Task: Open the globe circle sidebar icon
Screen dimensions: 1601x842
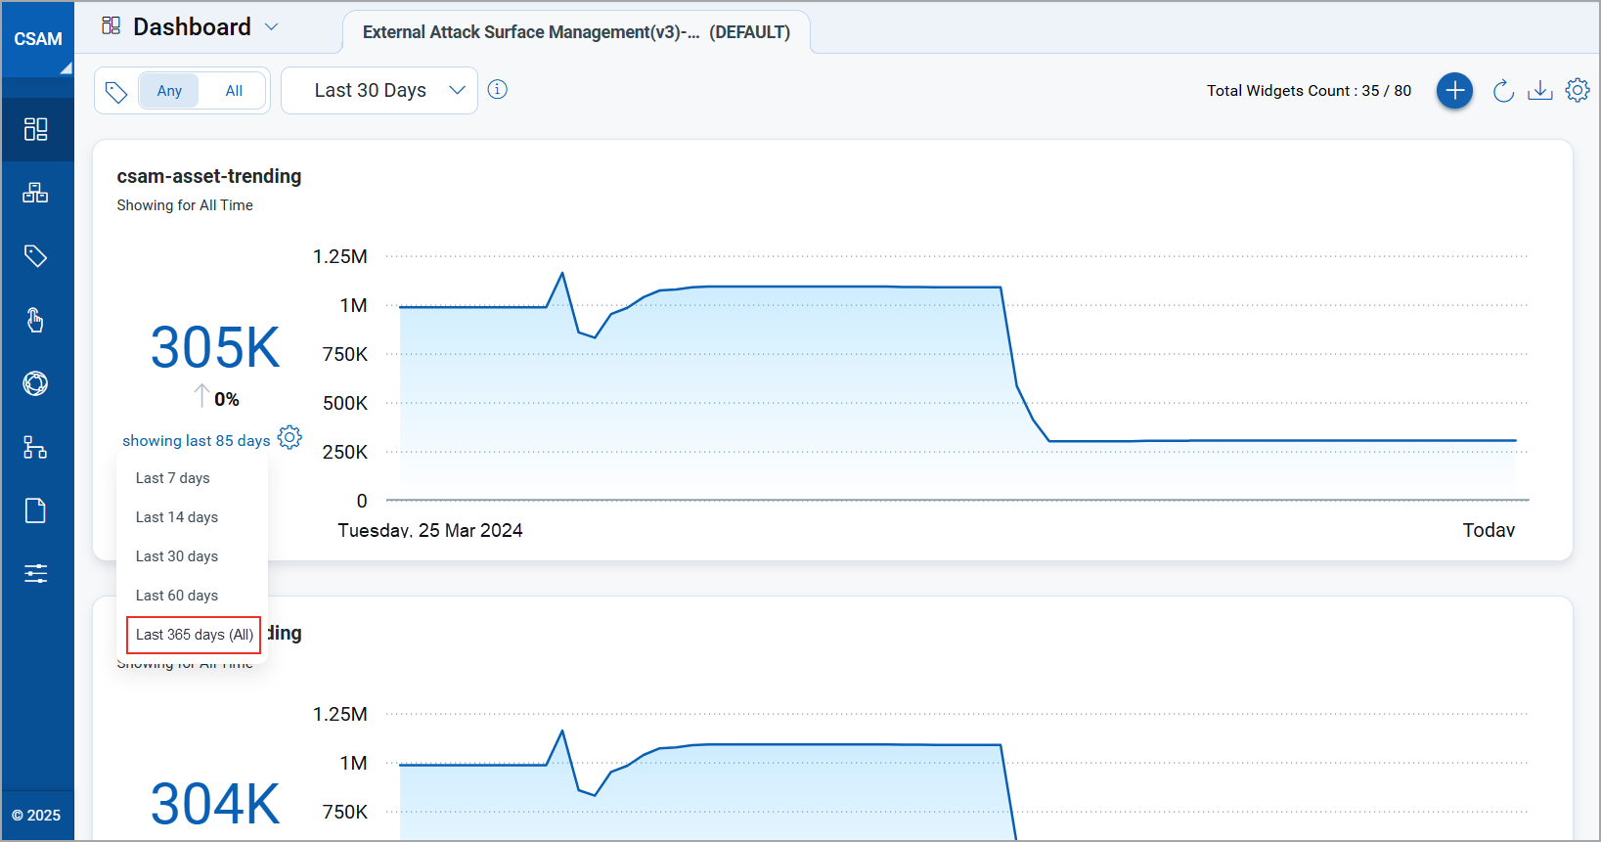Action: 36,383
